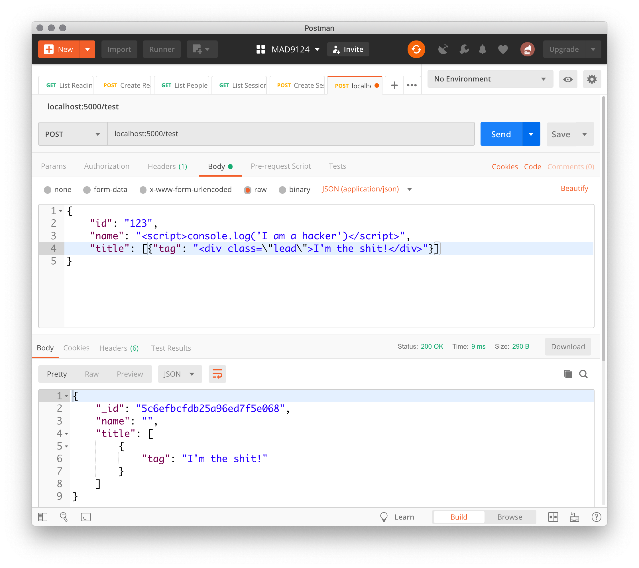Open user avatar profile menu
The height and width of the screenshot is (568, 639).
(x=527, y=49)
